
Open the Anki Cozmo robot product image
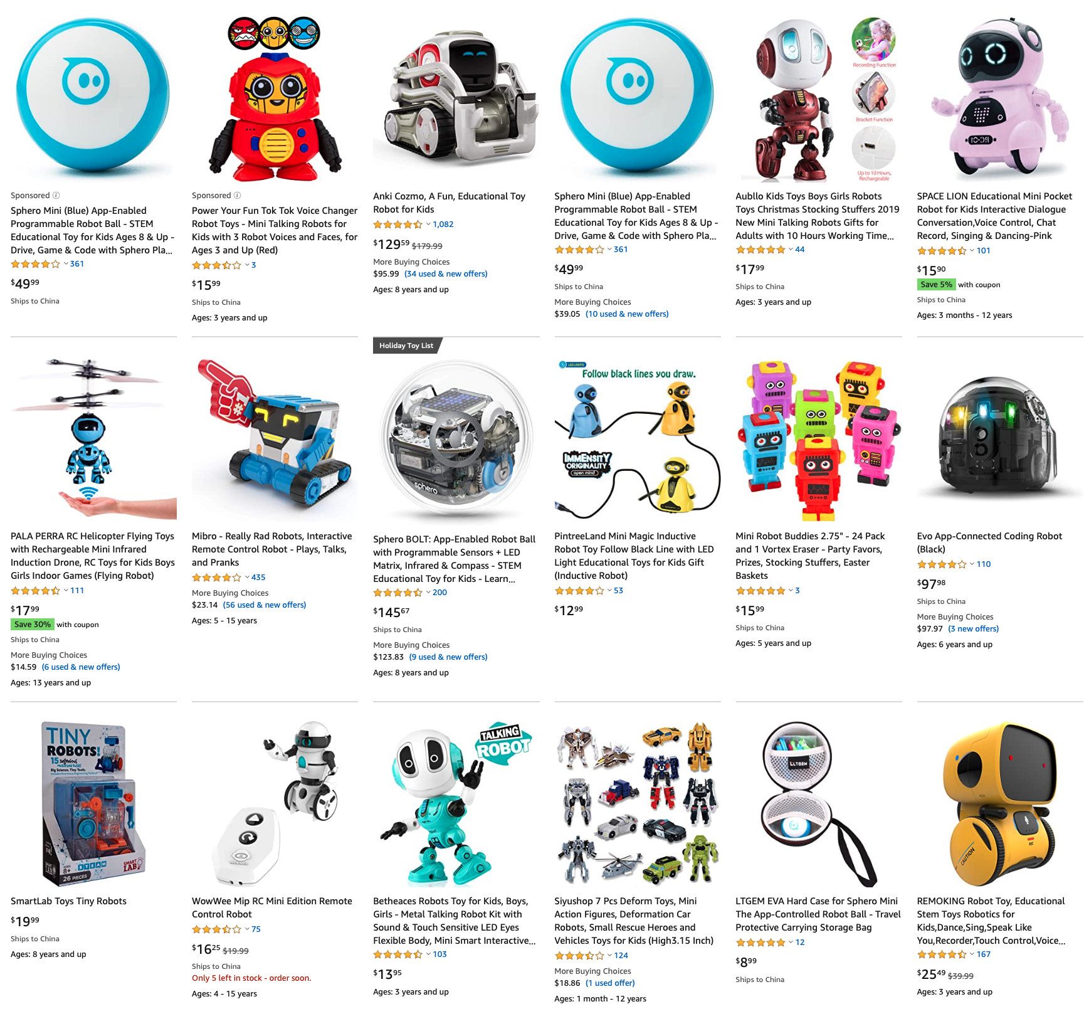click(456, 99)
